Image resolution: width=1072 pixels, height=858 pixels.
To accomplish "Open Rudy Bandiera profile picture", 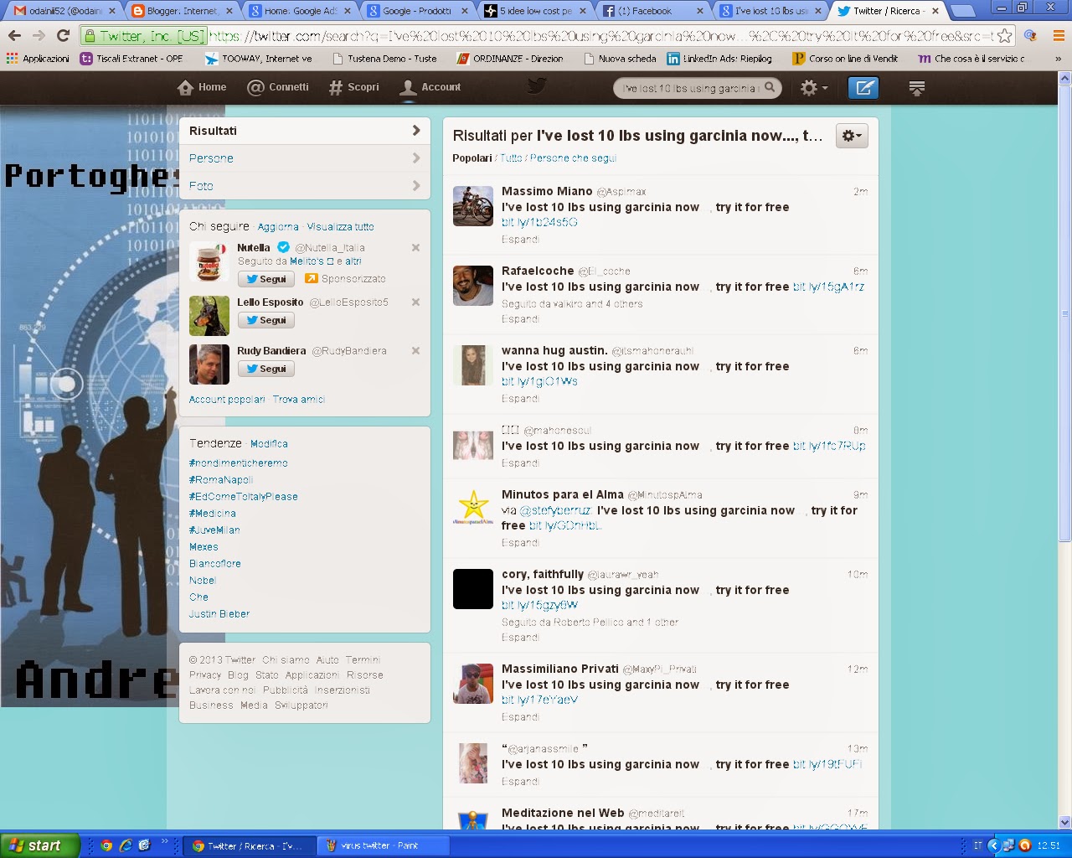I will tap(209, 364).
